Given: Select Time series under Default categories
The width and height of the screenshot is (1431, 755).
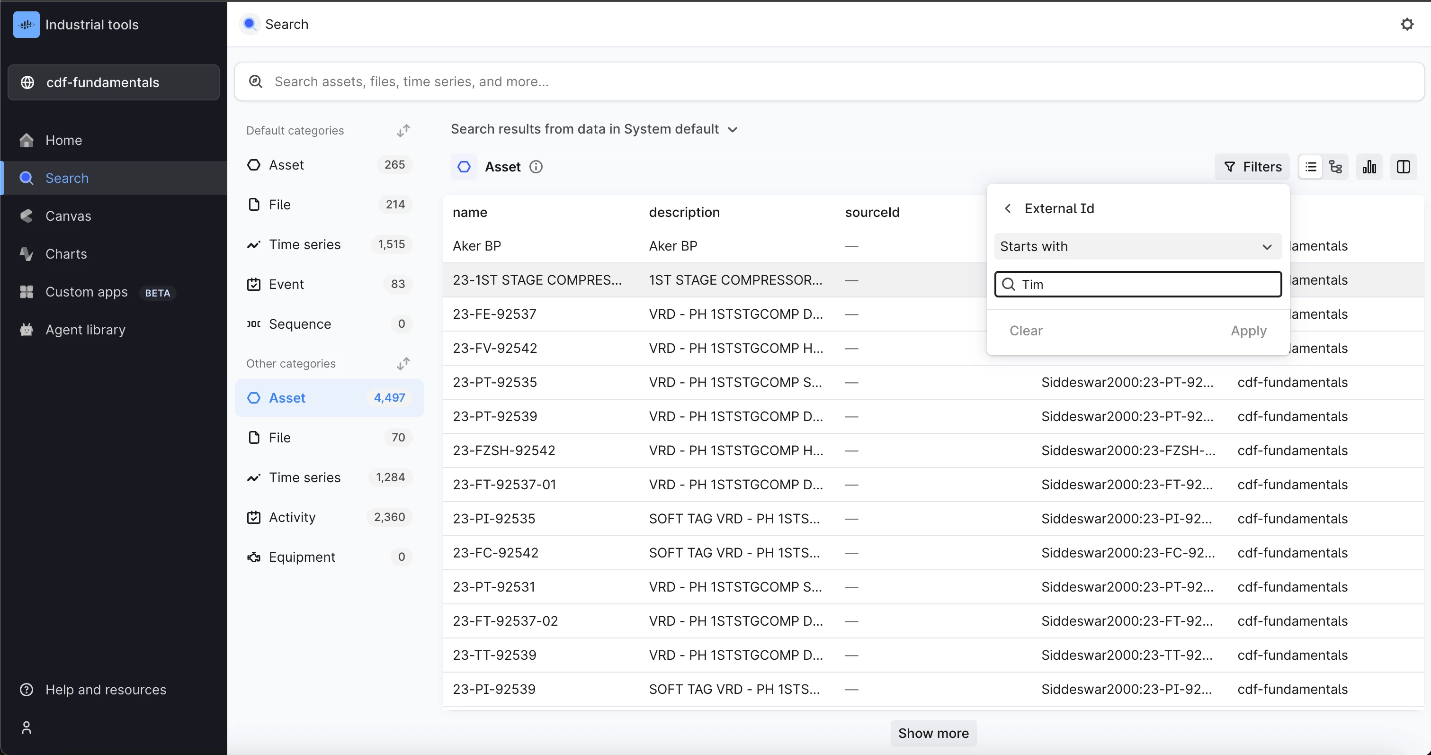Looking at the screenshot, I should (x=304, y=244).
